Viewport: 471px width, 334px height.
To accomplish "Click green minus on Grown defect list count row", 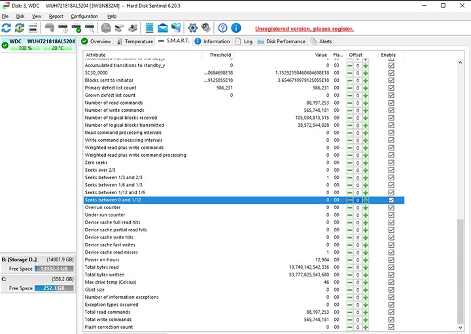I will 350,95.
